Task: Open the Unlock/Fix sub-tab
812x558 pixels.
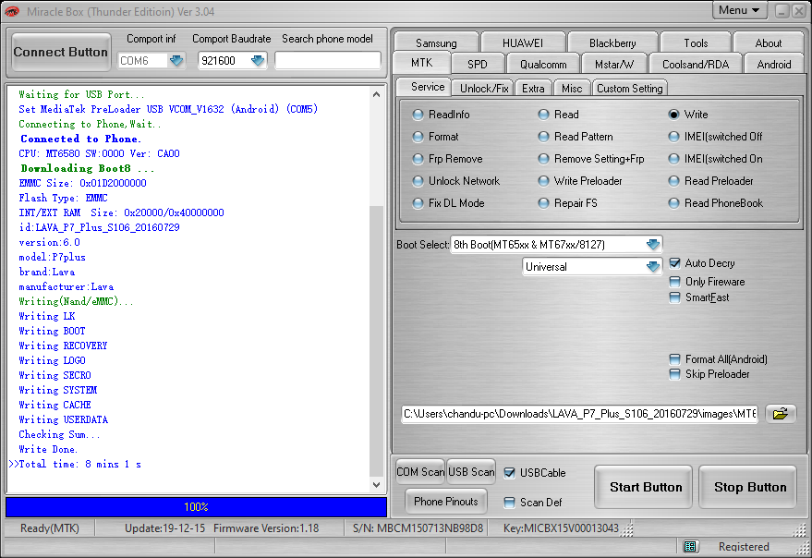Action: point(484,88)
